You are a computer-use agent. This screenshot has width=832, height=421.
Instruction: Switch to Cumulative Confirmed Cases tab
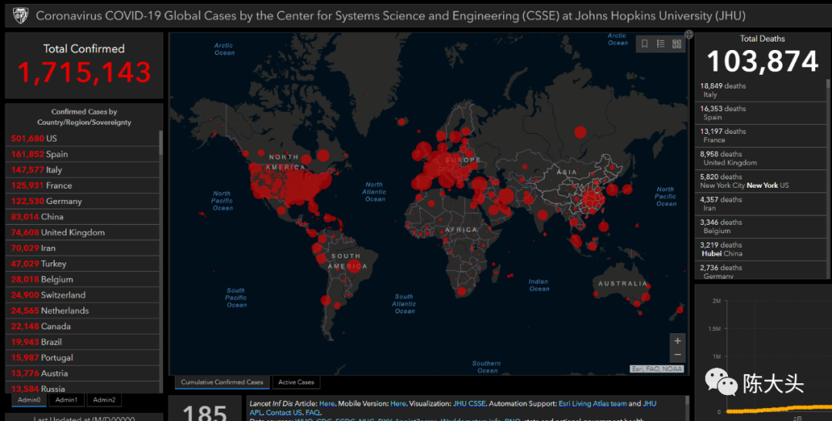[222, 382]
